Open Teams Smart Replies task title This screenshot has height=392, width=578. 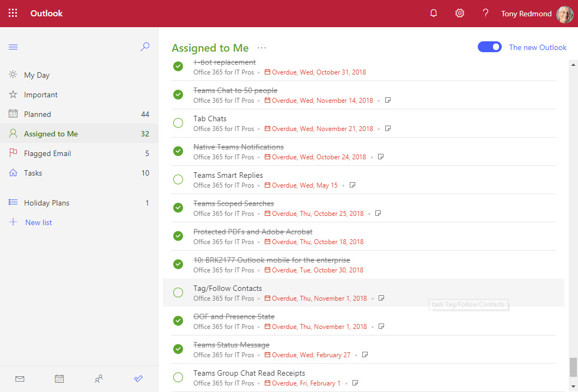tap(228, 176)
